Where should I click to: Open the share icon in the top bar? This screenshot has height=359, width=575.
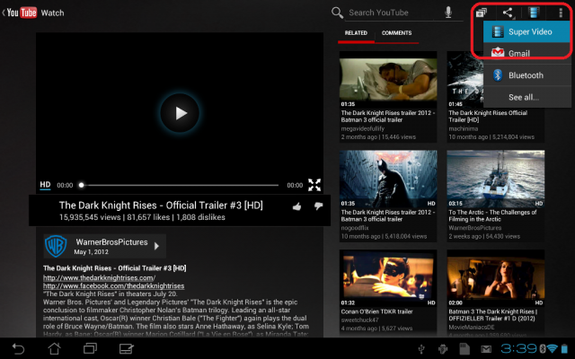click(508, 13)
